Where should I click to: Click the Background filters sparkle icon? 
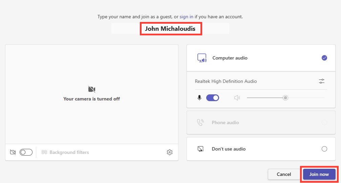44,152
